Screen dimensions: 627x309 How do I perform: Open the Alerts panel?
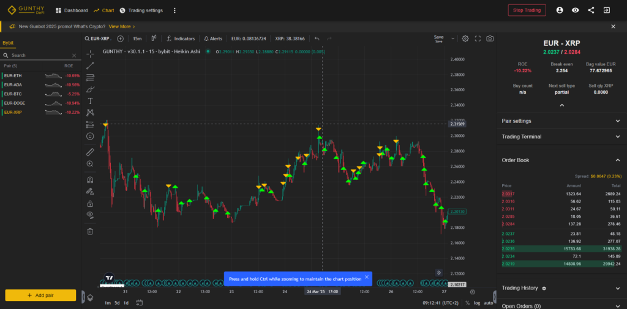click(x=212, y=39)
